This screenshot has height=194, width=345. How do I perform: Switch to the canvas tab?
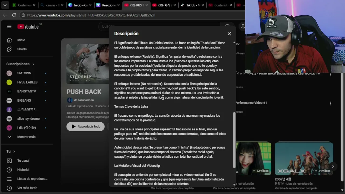tap(52, 5)
